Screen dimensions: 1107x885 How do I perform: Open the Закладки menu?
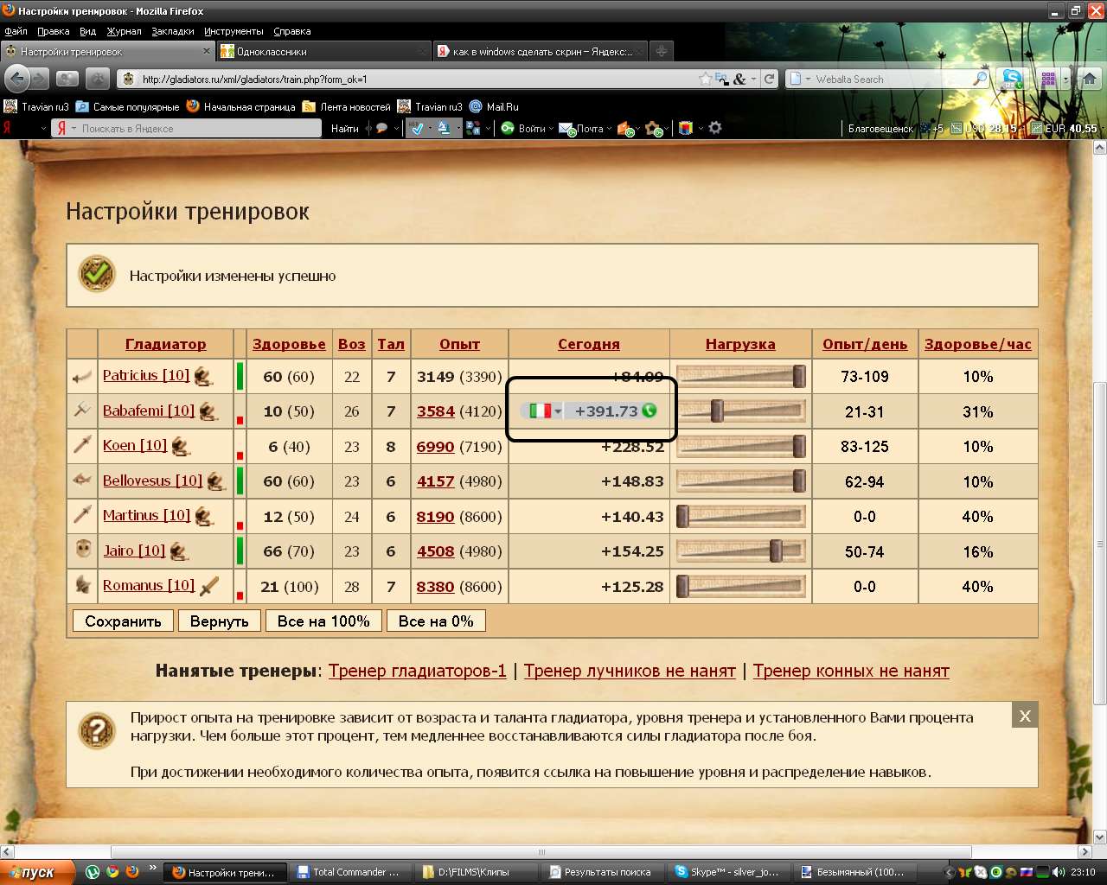point(172,31)
